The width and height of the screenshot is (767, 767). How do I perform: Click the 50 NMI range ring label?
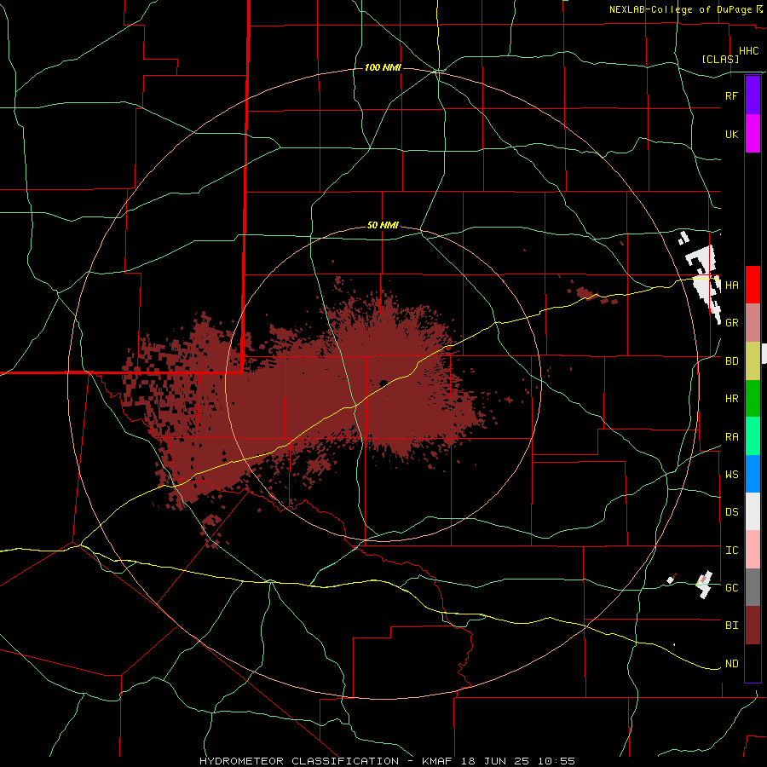(x=383, y=226)
